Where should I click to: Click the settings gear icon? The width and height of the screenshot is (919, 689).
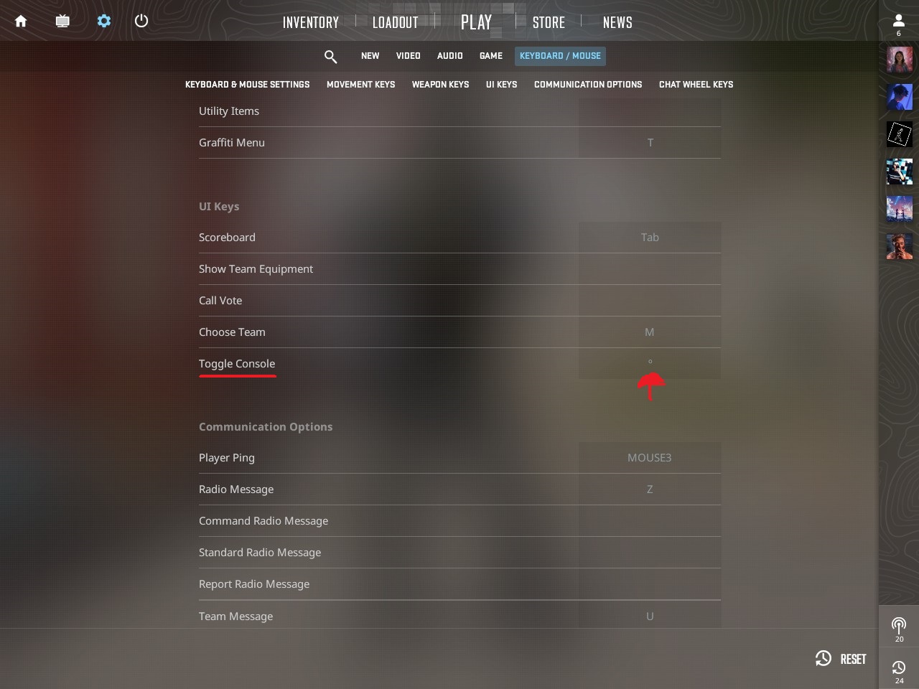[104, 21]
